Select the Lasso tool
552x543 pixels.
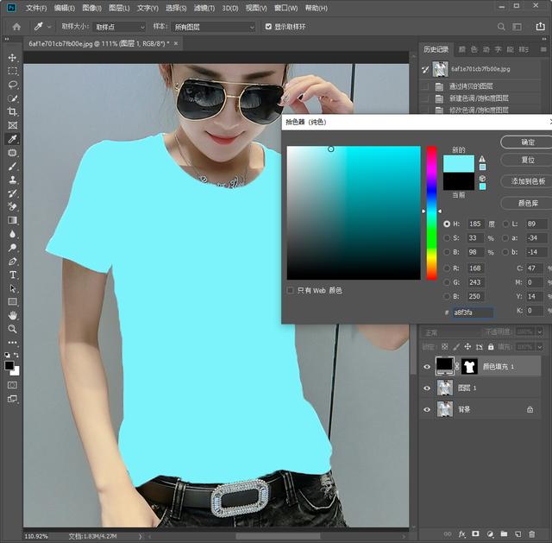[x=12, y=85]
